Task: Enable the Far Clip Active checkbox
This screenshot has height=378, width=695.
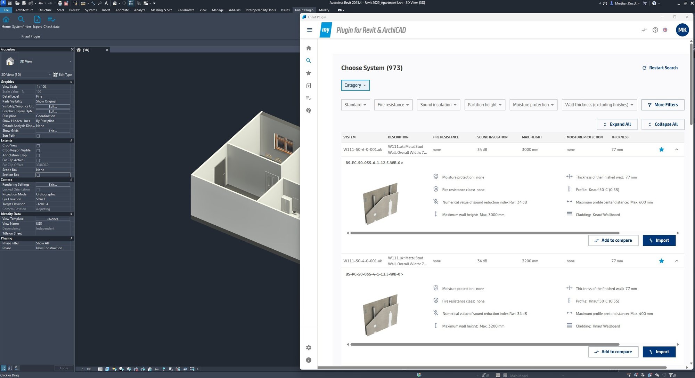Action: pyautogui.click(x=38, y=160)
